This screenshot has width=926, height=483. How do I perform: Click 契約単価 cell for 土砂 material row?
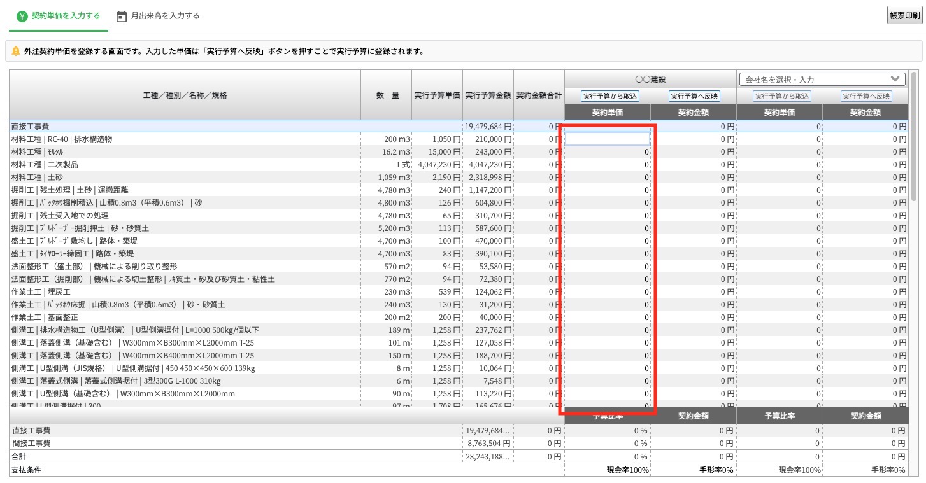click(608, 177)
